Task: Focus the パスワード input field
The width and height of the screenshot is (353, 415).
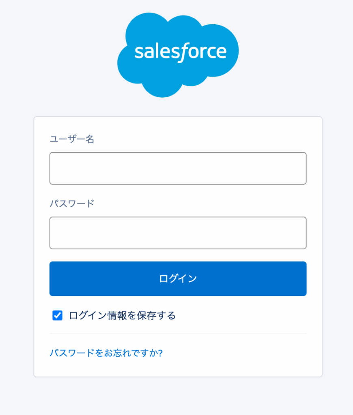Action: click(x=178, y=233)
